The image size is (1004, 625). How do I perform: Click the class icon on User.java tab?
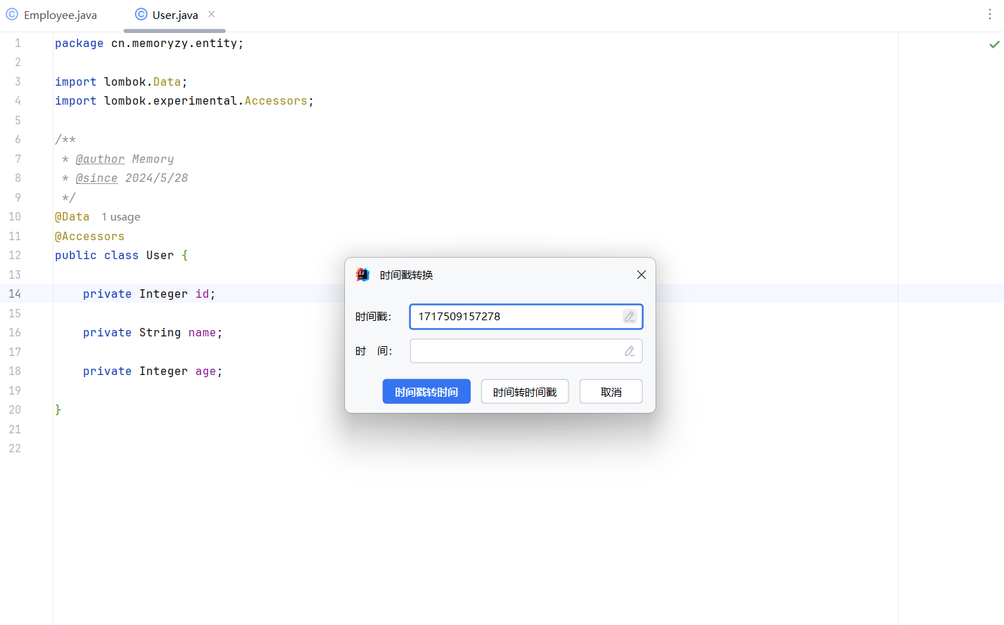click(x=141, y=15)
